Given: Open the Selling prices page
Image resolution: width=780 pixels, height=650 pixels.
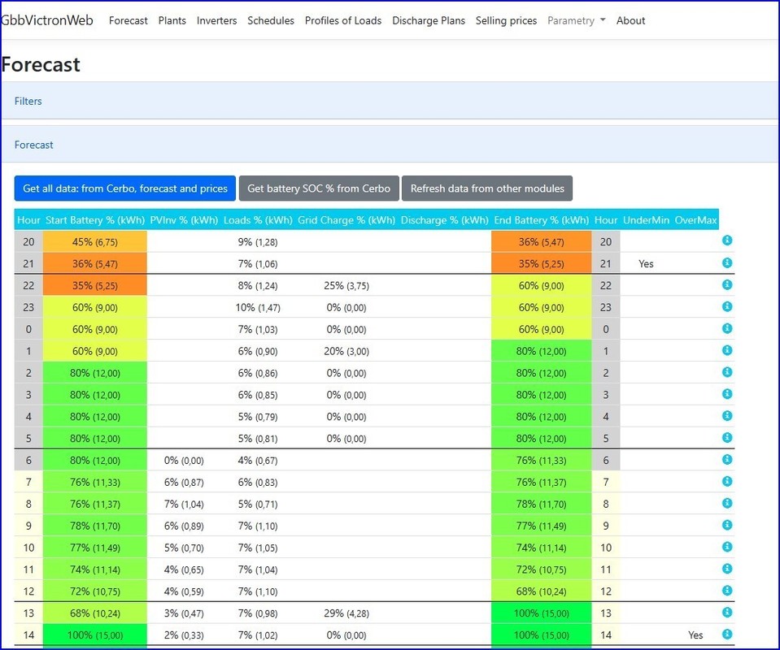Looking at the screenshot, I should pyautogui.click(x=506, y=20).
